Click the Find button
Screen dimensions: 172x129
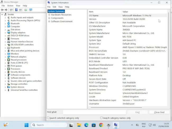pos(137,112)
